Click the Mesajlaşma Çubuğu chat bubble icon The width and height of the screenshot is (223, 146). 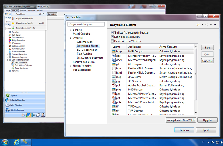[13, 23]
